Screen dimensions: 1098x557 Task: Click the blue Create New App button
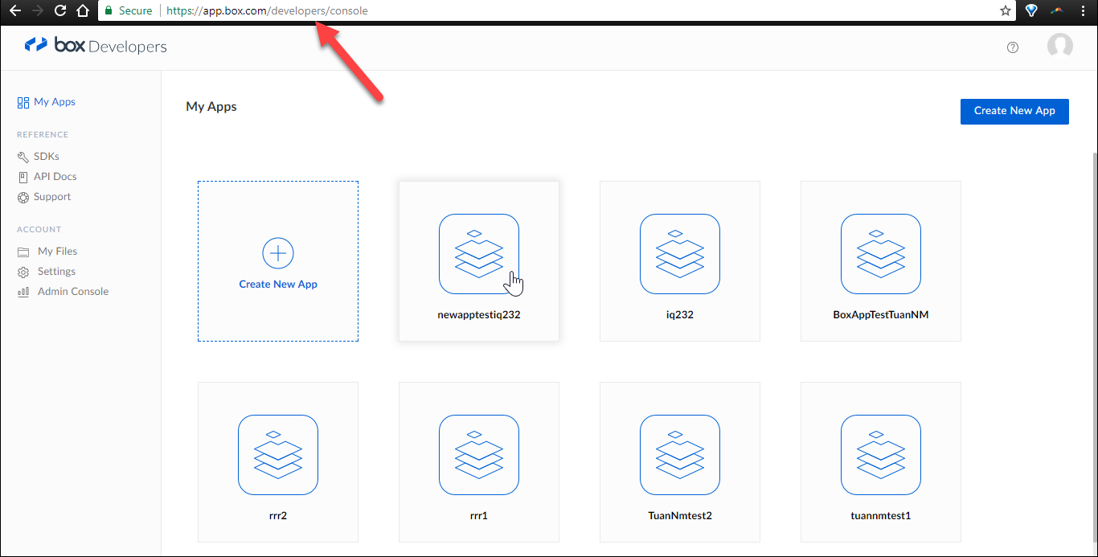pyautogui.click(x=1014, y=111)
